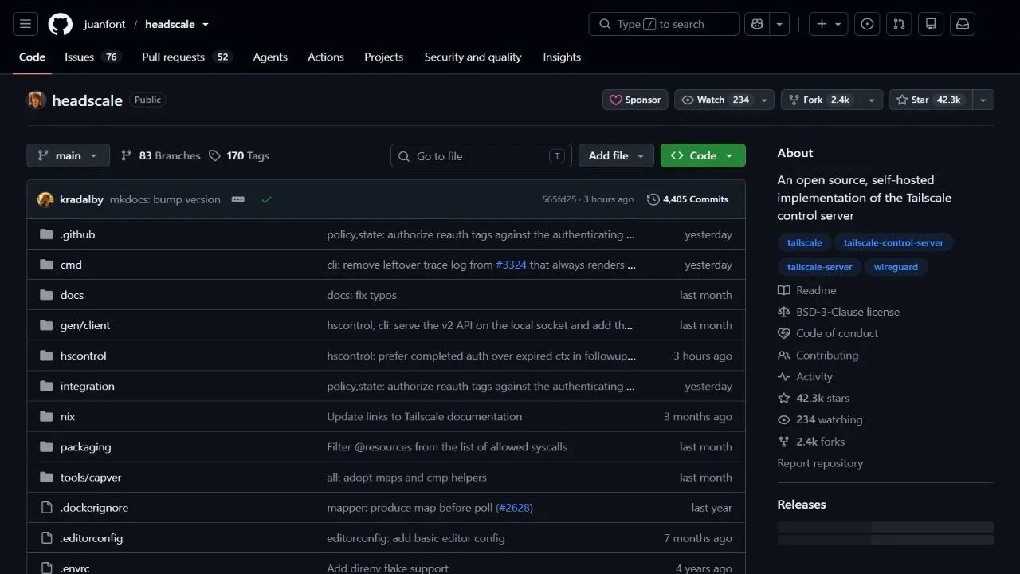This screenshot has height=574, width=1020.
Task: Open the .github folder icon
Action: click(x=46, y=234)
